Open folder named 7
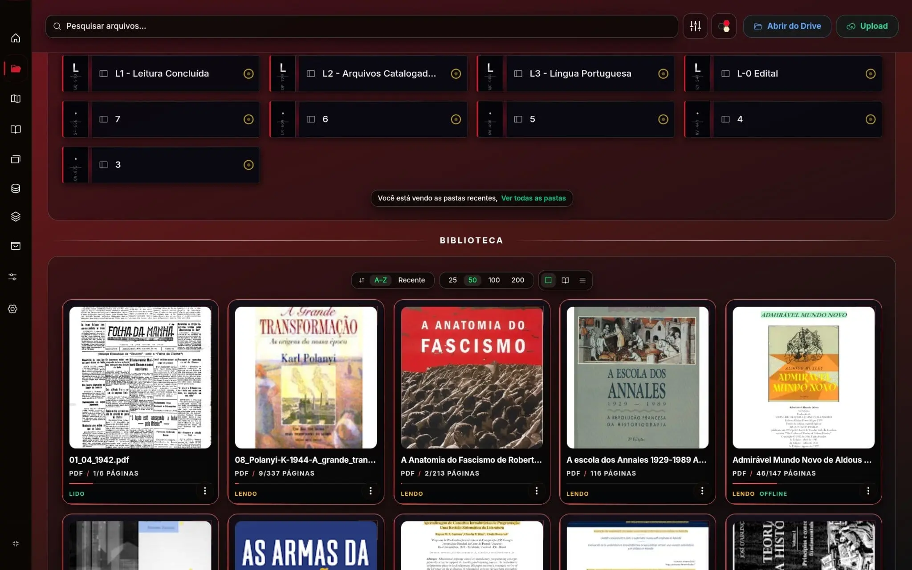Screen dimensions: 912x570 (x=161, y=119)
